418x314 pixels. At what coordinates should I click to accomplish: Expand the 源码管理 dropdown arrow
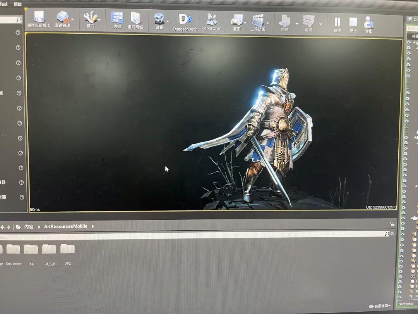(72, 19)
